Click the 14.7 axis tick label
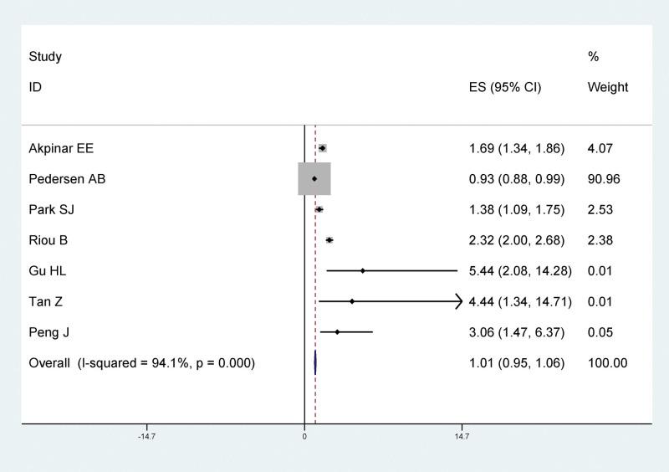The height and width of the screenshot is (472, 669). click(x=462, y=437)
